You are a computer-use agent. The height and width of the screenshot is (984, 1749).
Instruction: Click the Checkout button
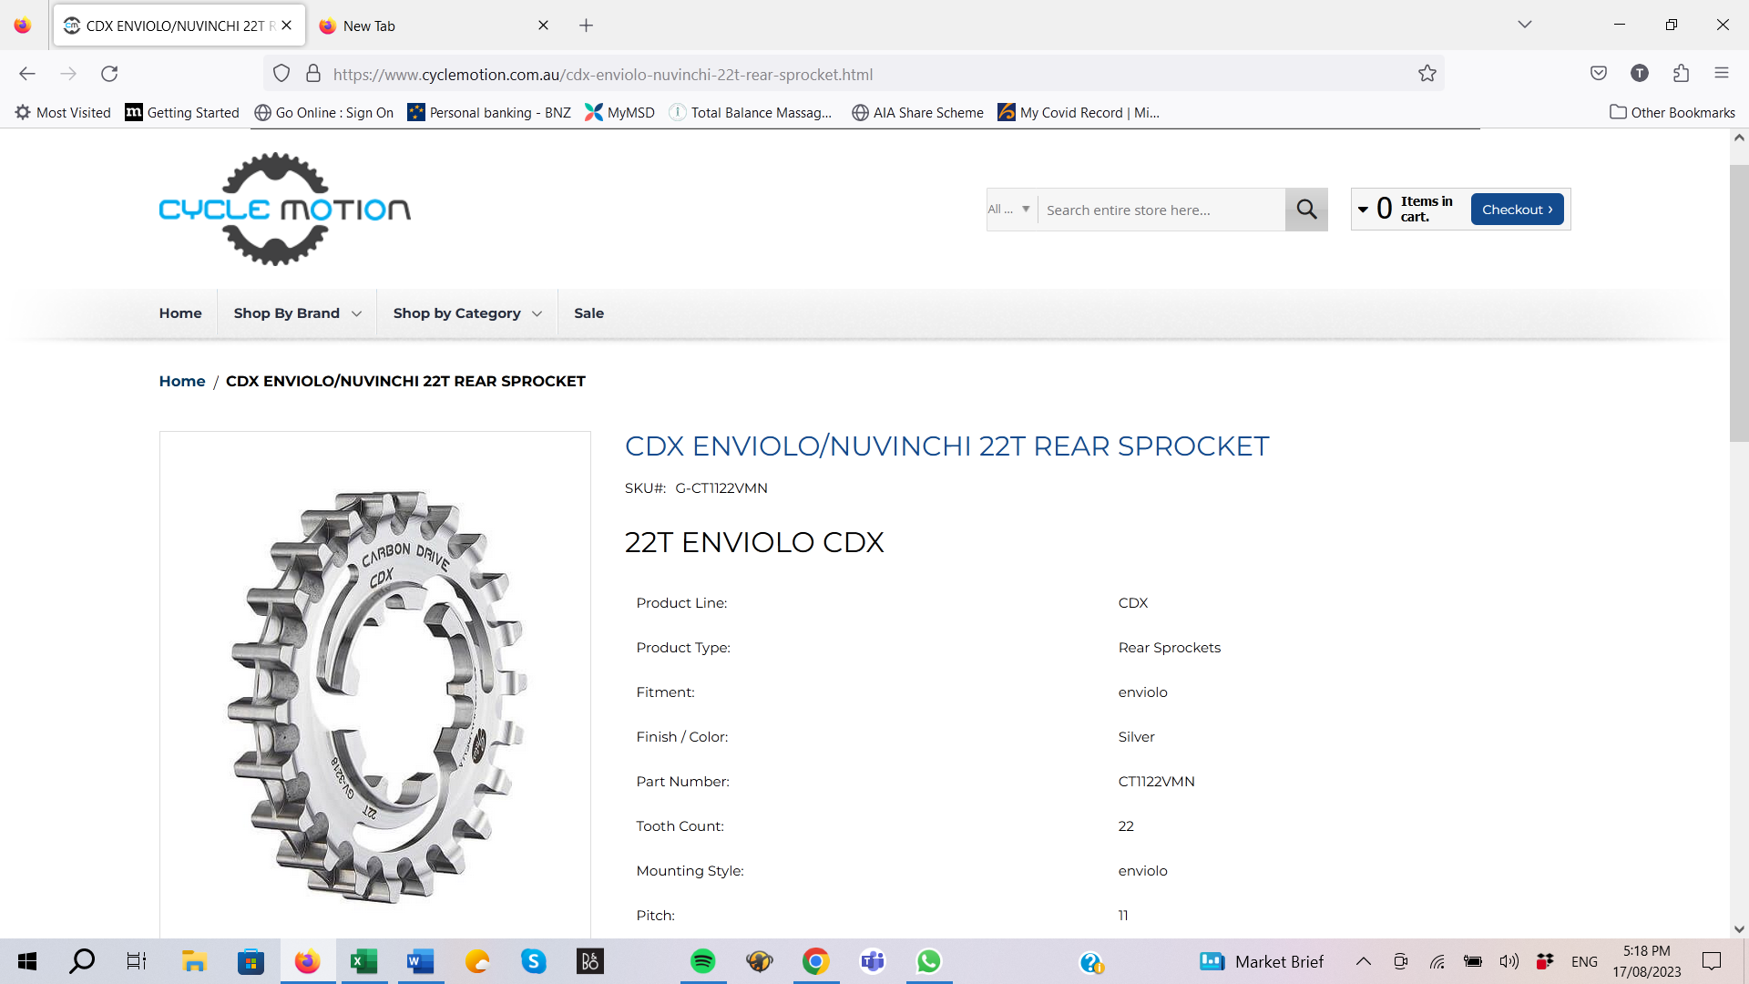point(1517,210)
